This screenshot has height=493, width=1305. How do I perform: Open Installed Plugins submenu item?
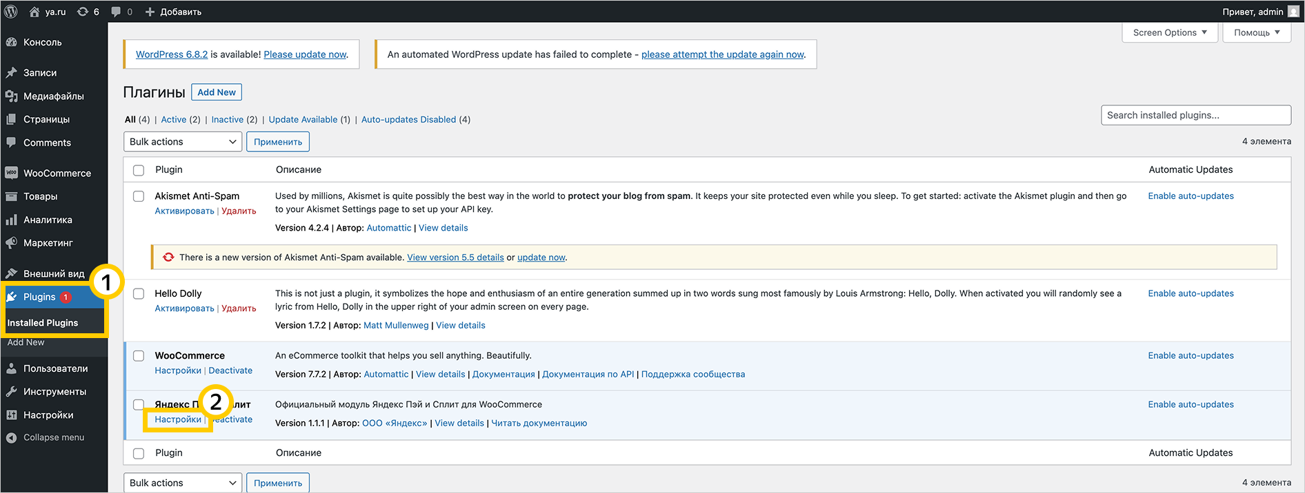point(43,323)
